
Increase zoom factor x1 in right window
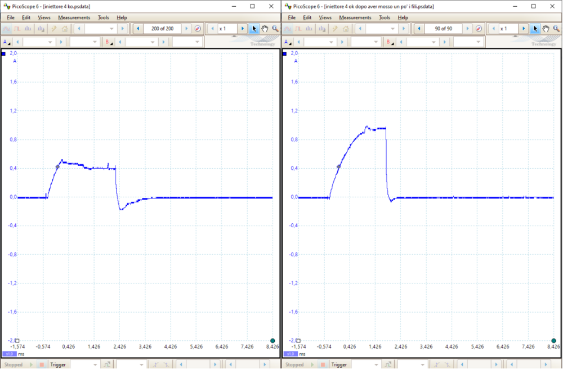524,29
